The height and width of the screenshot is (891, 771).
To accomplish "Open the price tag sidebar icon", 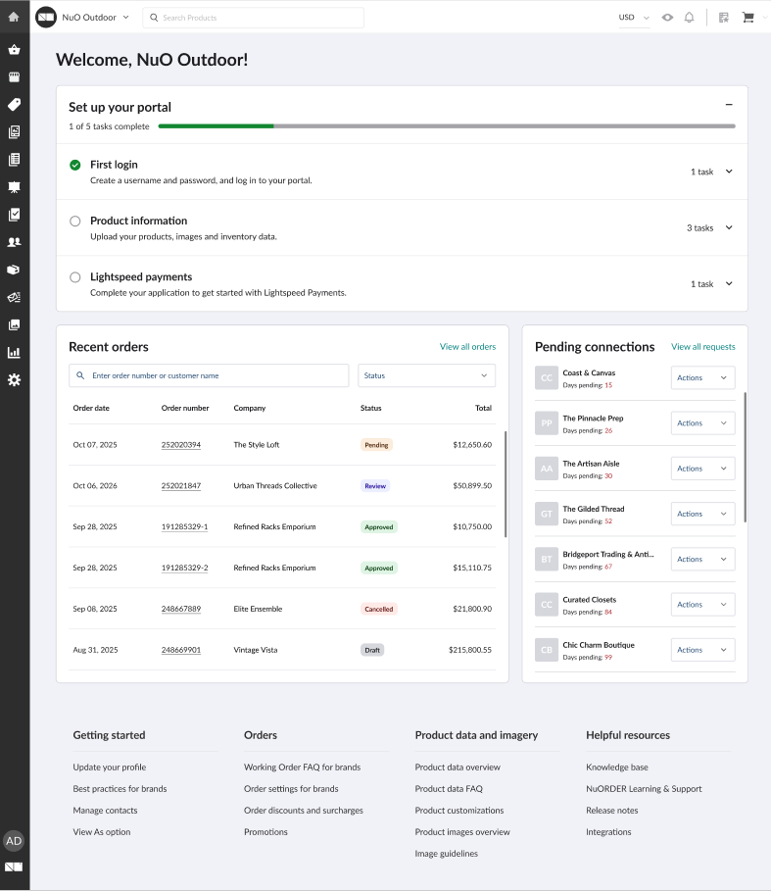I will (14, 104).
